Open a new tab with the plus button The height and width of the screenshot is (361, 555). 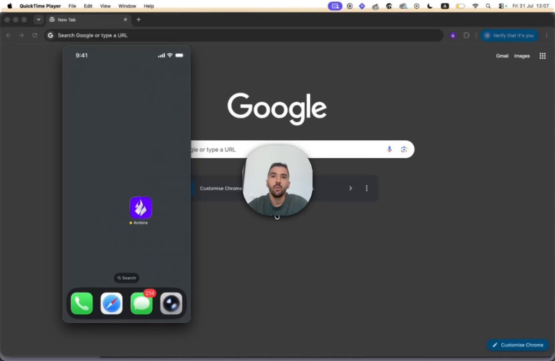(138, 19)
